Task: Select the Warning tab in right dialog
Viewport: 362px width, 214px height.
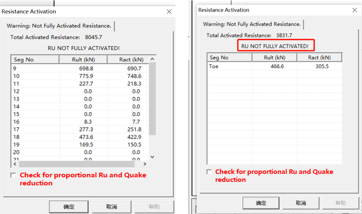Action: coord(252,24)
